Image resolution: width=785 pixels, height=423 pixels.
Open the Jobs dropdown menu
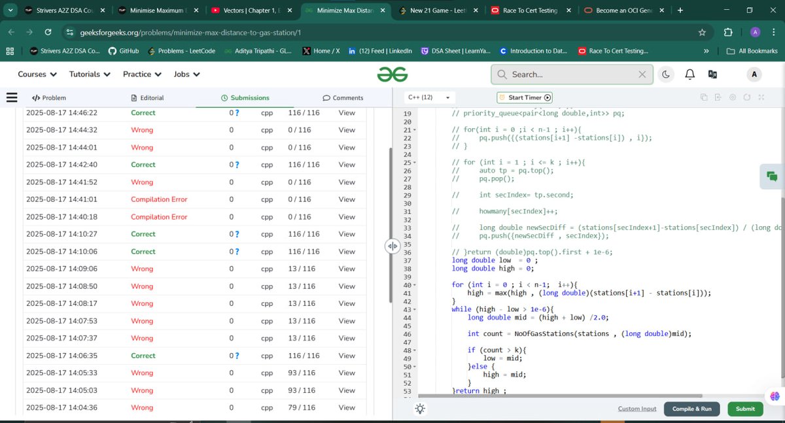point(186,75)
